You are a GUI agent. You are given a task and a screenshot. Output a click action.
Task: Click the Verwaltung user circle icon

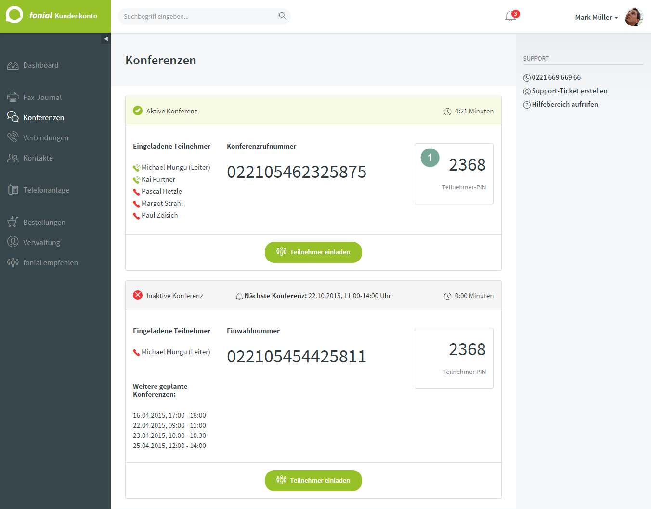(x=13, y=242)
